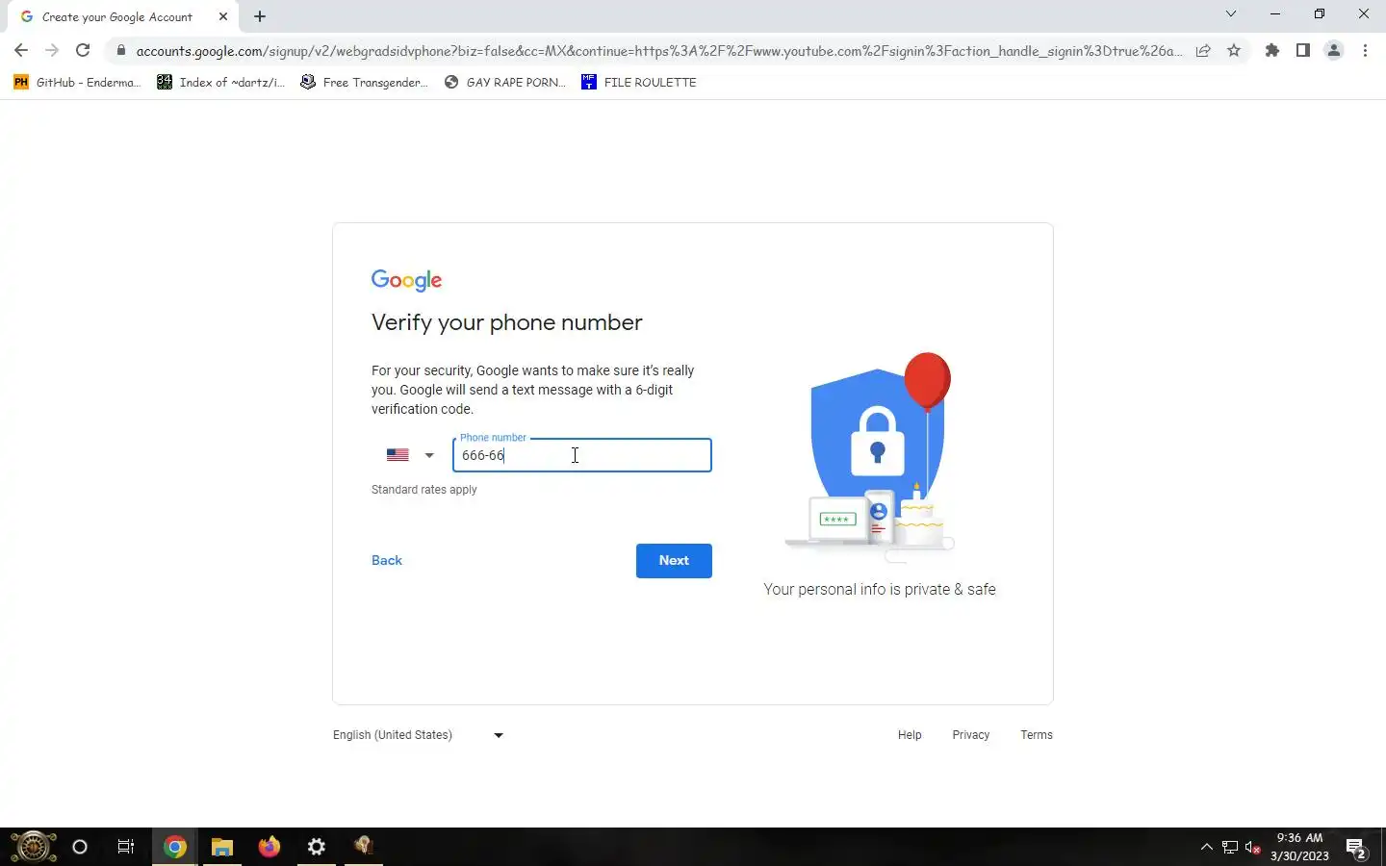Open the Privacy footer link
The width and height of the screenshot is (1386, 866).
pyautogui.click(x=970, y=735)
